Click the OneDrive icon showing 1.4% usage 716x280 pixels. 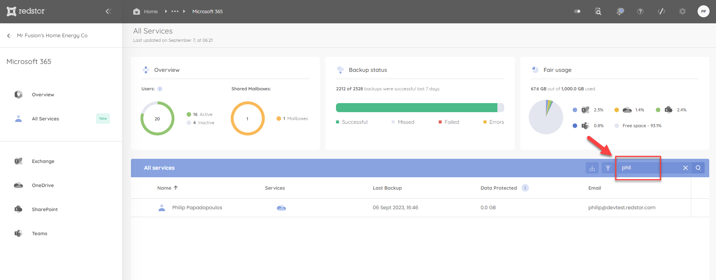coord(627,110)
